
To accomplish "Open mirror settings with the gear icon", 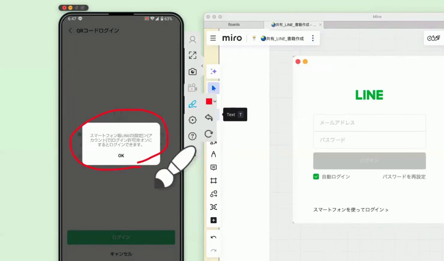I will pyautogui.click(x=193, y=120).
